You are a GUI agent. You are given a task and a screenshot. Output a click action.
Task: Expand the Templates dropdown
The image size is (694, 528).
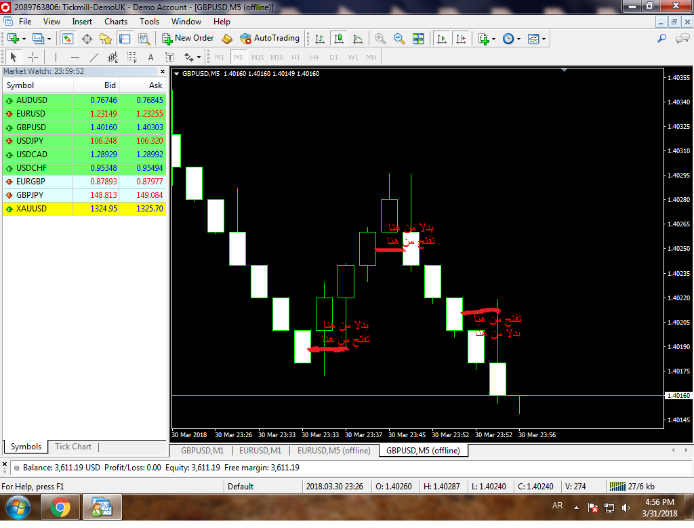click(x=544, y=39)
